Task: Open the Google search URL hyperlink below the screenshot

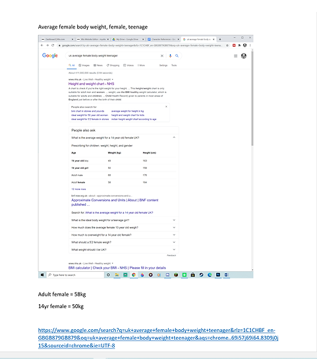Action: (x=158, y=338)
